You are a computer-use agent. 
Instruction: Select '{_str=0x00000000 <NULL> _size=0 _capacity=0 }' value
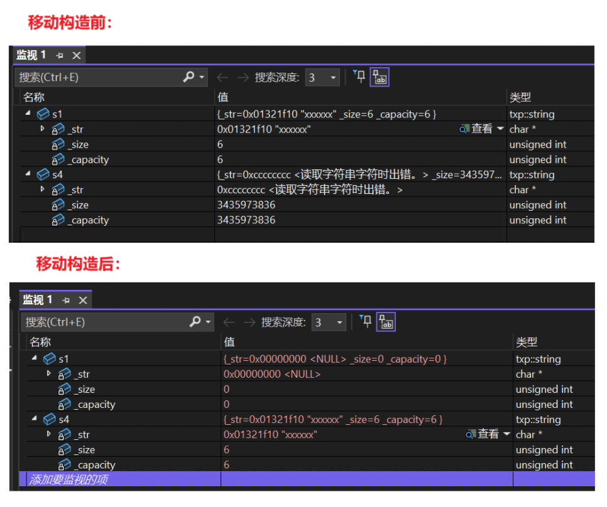click(335, 359)
